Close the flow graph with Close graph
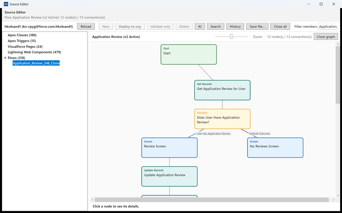This screenshot has width=342, height=213. coord(326,37)
